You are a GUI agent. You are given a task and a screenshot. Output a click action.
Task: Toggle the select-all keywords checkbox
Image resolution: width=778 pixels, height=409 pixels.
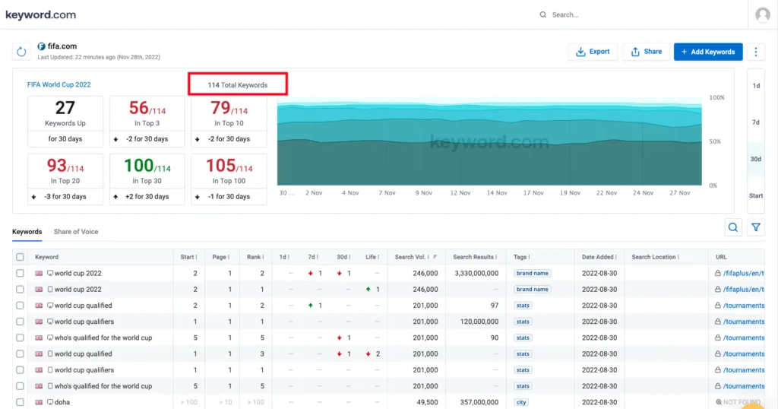tap(21, 257)
